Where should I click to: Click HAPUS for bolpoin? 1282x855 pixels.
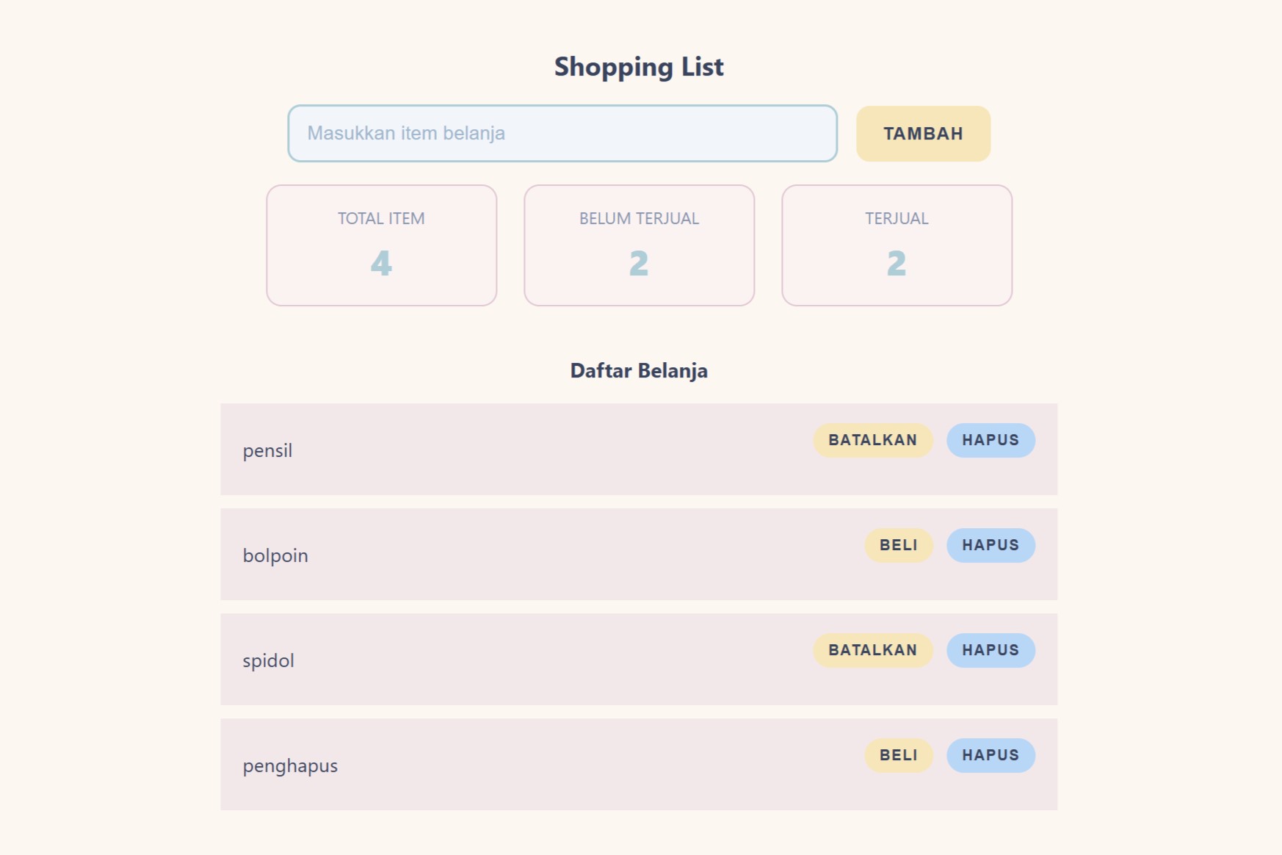pos(991,545)
